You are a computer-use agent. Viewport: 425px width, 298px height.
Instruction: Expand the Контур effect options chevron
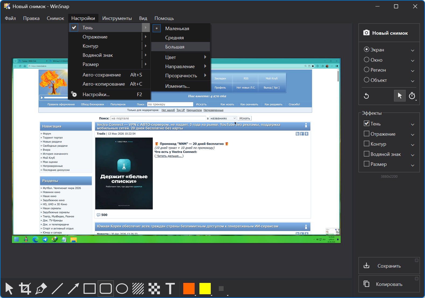[413, 145]
